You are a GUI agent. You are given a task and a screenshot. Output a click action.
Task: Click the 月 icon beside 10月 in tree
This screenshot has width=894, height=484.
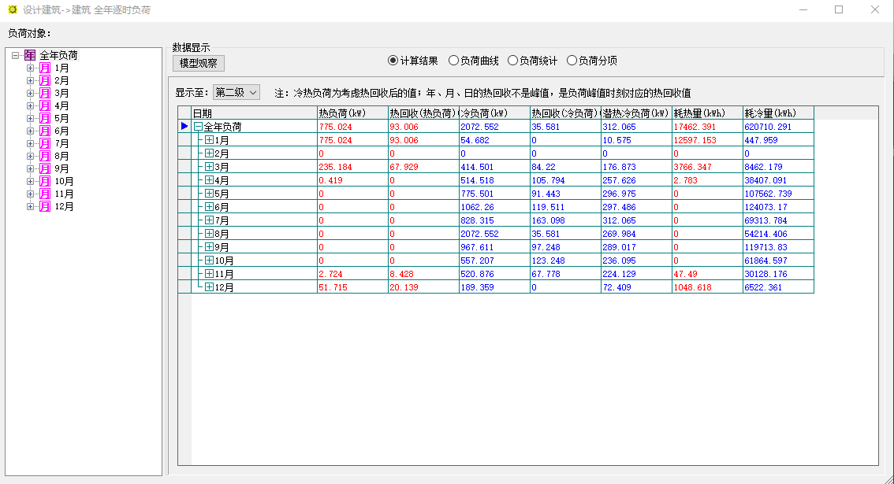(45, 182)
